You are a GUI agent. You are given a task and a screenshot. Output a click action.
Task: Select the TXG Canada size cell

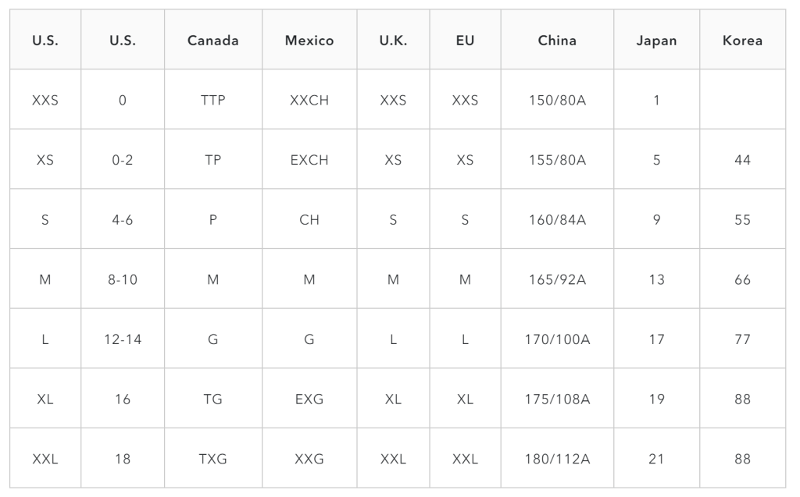click(212, 459)
